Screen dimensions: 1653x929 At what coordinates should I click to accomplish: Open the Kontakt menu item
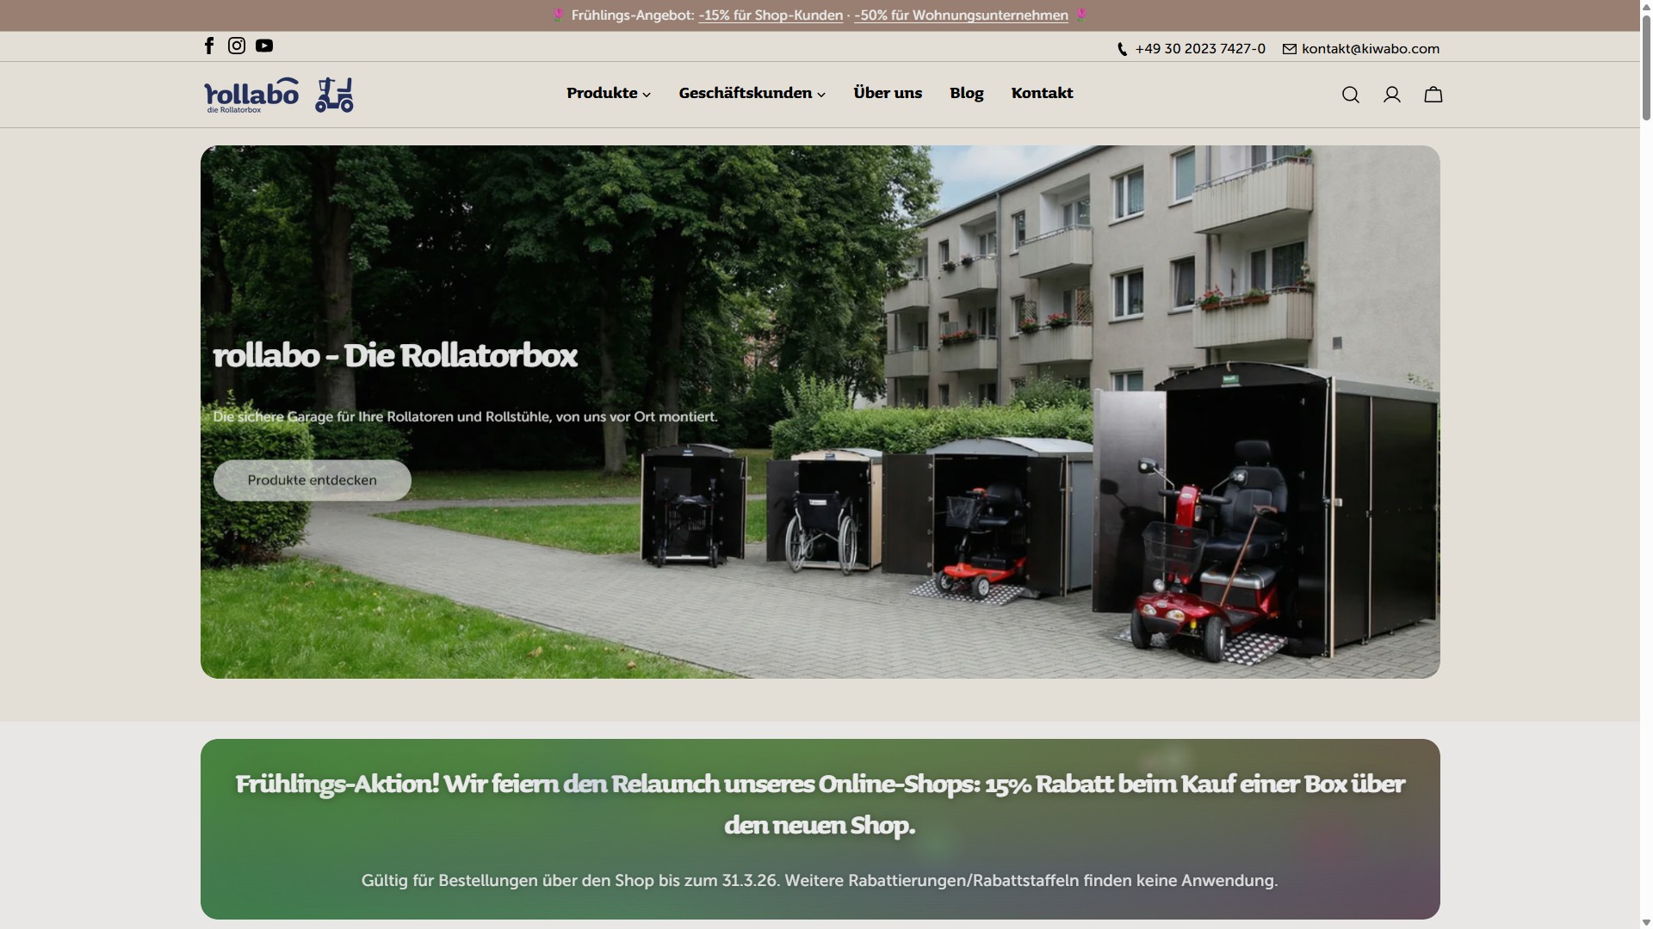click(1042, 93)
